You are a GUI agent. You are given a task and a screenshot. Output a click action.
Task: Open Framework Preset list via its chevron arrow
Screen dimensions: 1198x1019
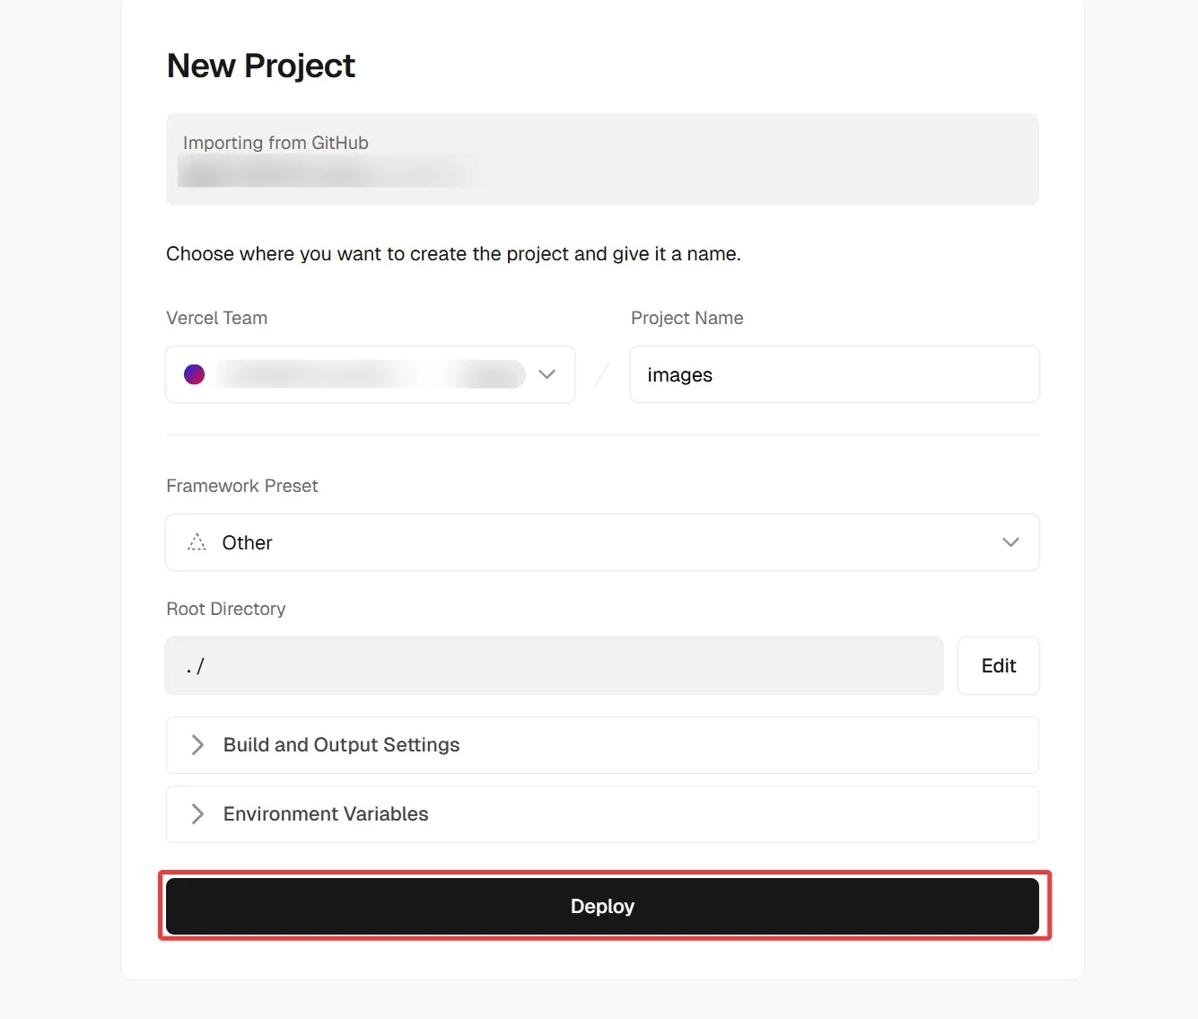pyautogui.click(x=1010, y=542)
